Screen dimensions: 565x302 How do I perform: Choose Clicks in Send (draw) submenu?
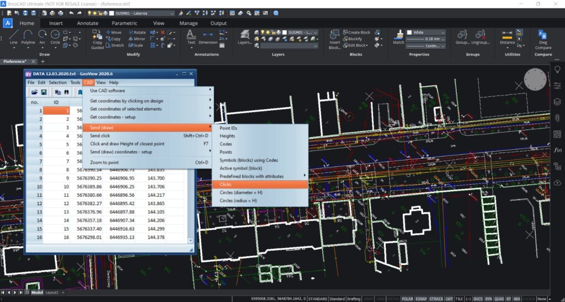260,184
